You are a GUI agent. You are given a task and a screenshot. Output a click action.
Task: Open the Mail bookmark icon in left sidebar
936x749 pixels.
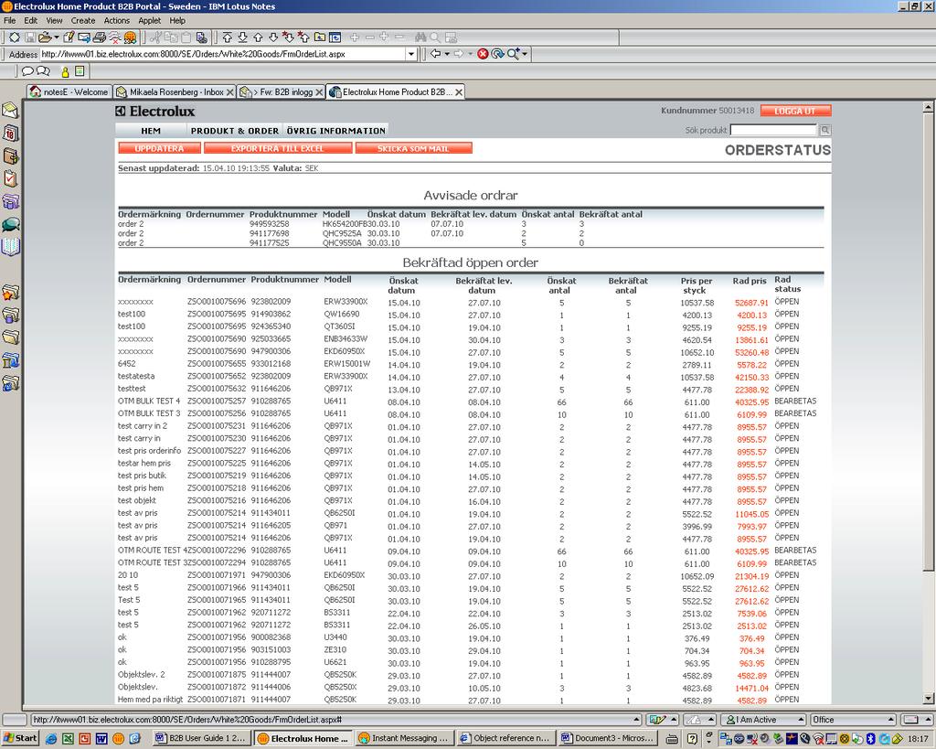(x=10, y=111)
